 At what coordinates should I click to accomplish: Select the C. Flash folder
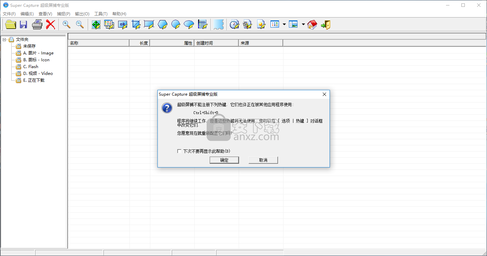pyautogui.click(x=31, y=67)
